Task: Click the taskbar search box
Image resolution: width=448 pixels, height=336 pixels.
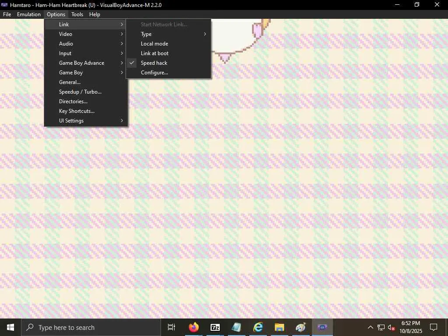Action: [x=91, y=327]
